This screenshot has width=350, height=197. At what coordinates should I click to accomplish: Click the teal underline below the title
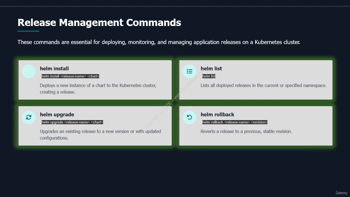28,31
